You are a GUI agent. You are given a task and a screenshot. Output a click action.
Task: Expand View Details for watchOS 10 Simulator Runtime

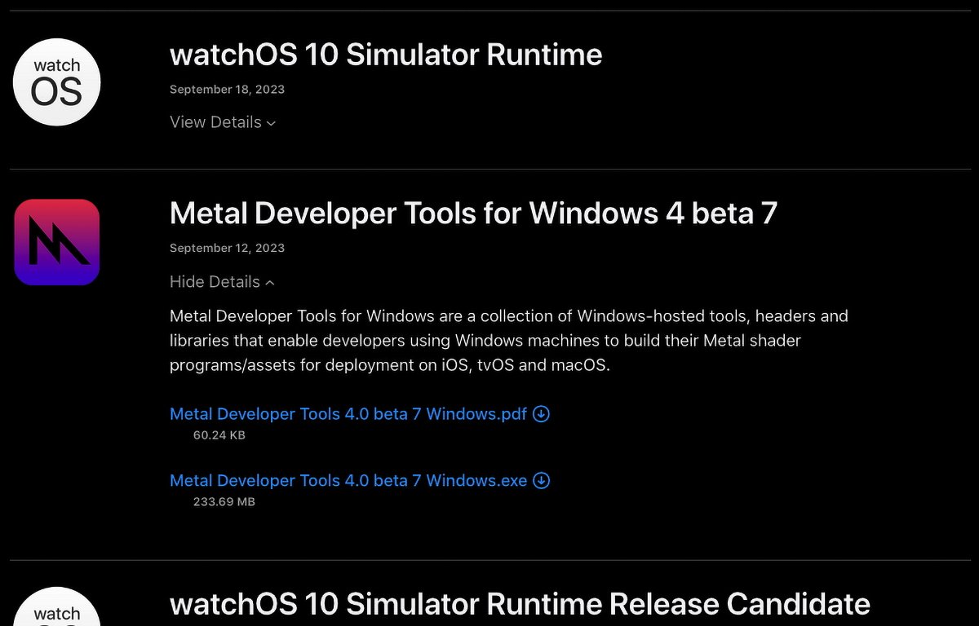tap(215, 122)
